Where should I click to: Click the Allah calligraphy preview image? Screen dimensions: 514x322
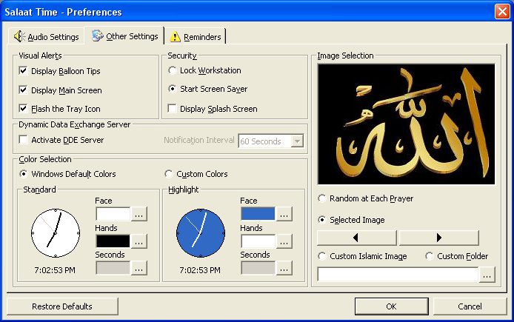406,124
